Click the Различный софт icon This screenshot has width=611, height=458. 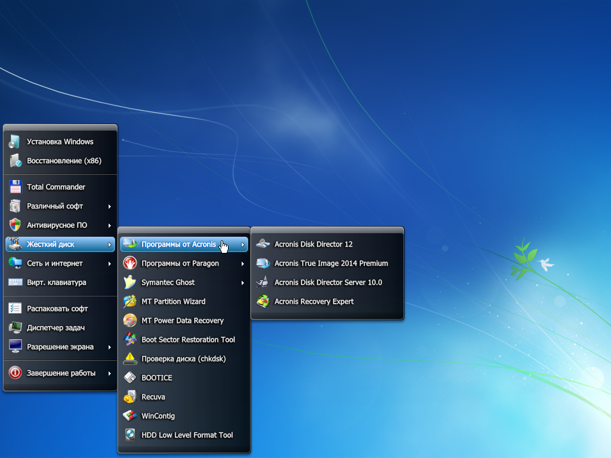[15, 206]
